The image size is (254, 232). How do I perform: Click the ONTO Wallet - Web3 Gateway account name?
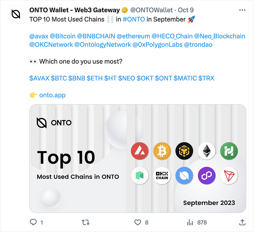(x=74, y=10)
